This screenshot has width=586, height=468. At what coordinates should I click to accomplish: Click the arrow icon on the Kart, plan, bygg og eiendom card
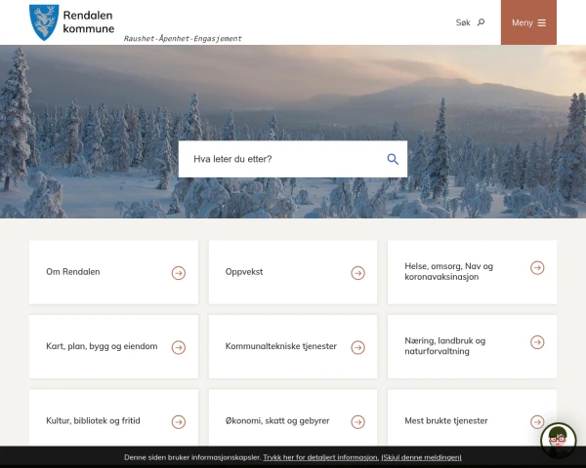pos(179,347)
